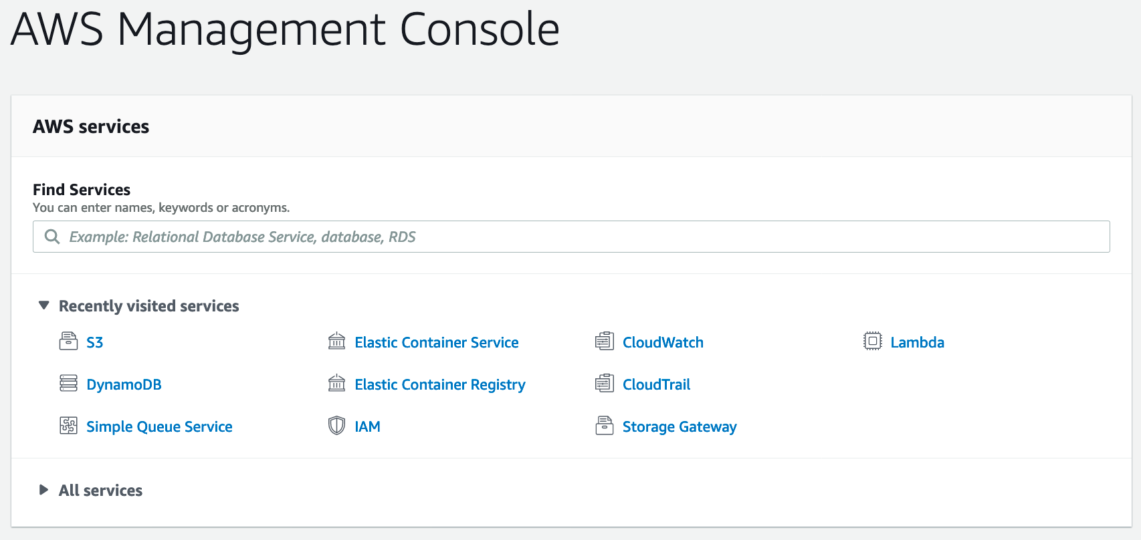Click the Storage Gateway icon
The image size is (1141, 540).
(605, 426)
